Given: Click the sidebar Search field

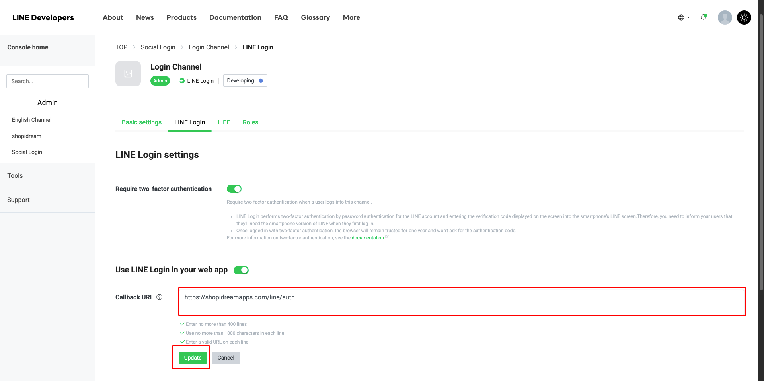Looking at the screenshot, I should (x=47, y=81).
